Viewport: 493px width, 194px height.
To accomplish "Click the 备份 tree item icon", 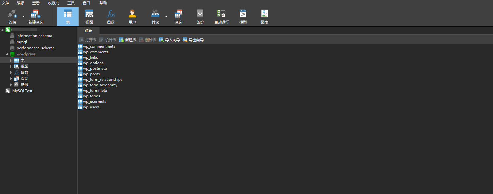I will 17,85.
